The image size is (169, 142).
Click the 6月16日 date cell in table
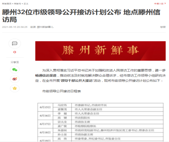tap(45, 116)
